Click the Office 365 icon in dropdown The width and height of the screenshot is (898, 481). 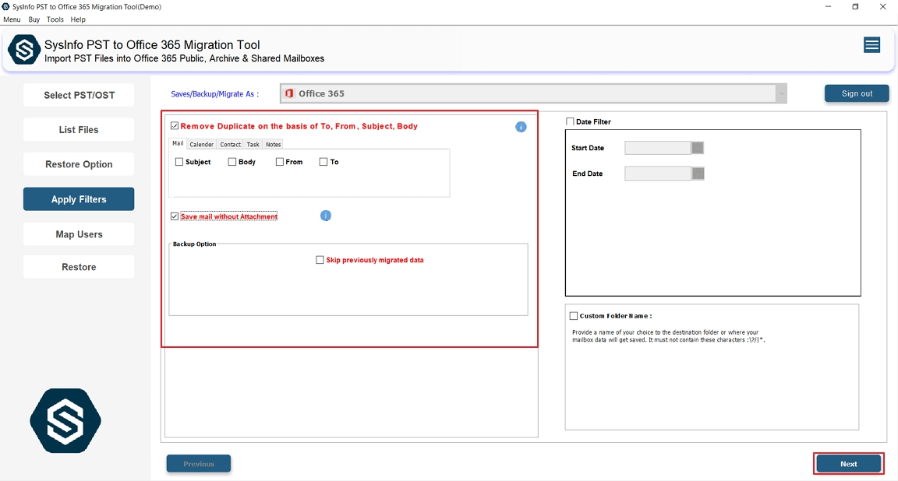tap(289, 93)
